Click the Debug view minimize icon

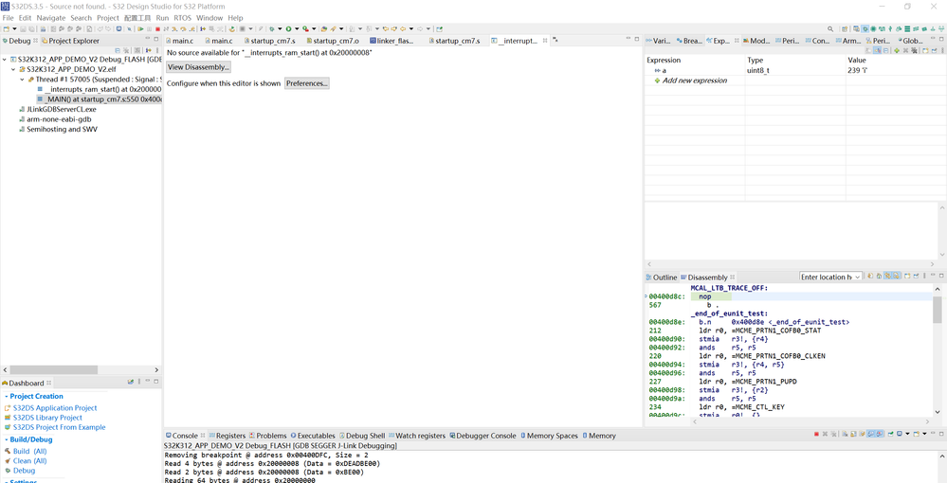click(x=147, y=38)
